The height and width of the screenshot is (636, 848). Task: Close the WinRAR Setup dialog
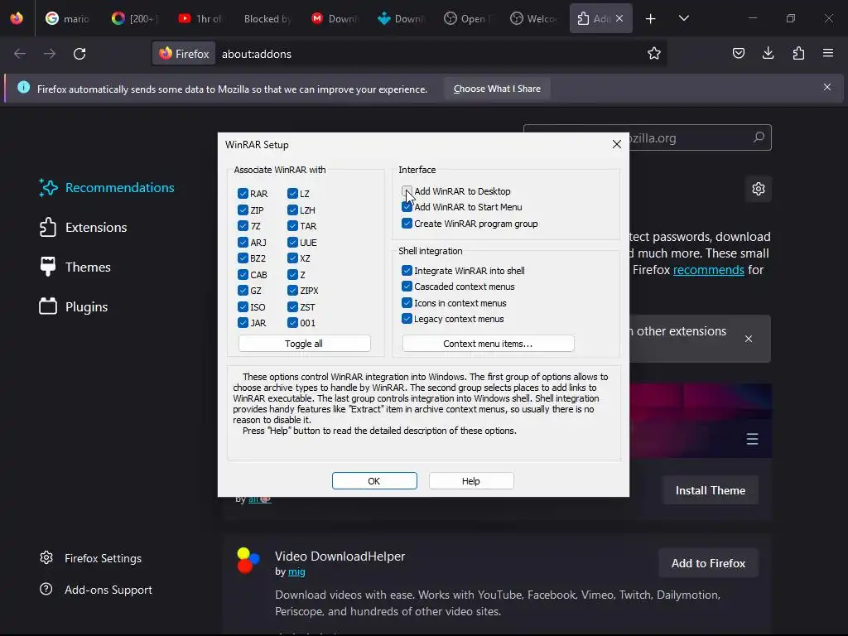[616, 144]
